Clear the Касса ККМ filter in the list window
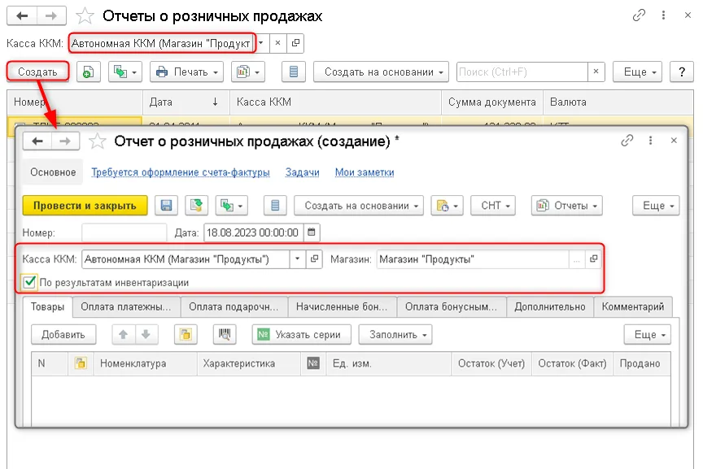This screenshot has width=703, height=469. click(277, 43)
